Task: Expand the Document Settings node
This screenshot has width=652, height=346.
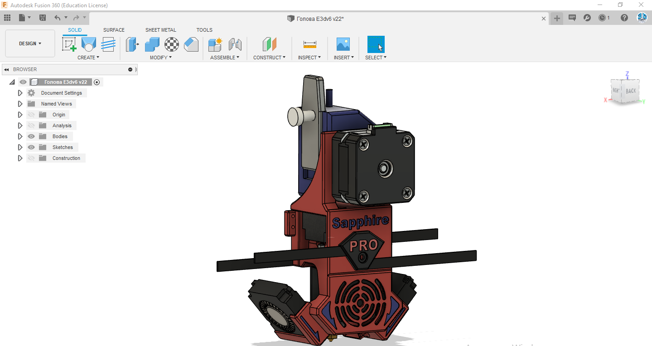Action: point(20,93)
